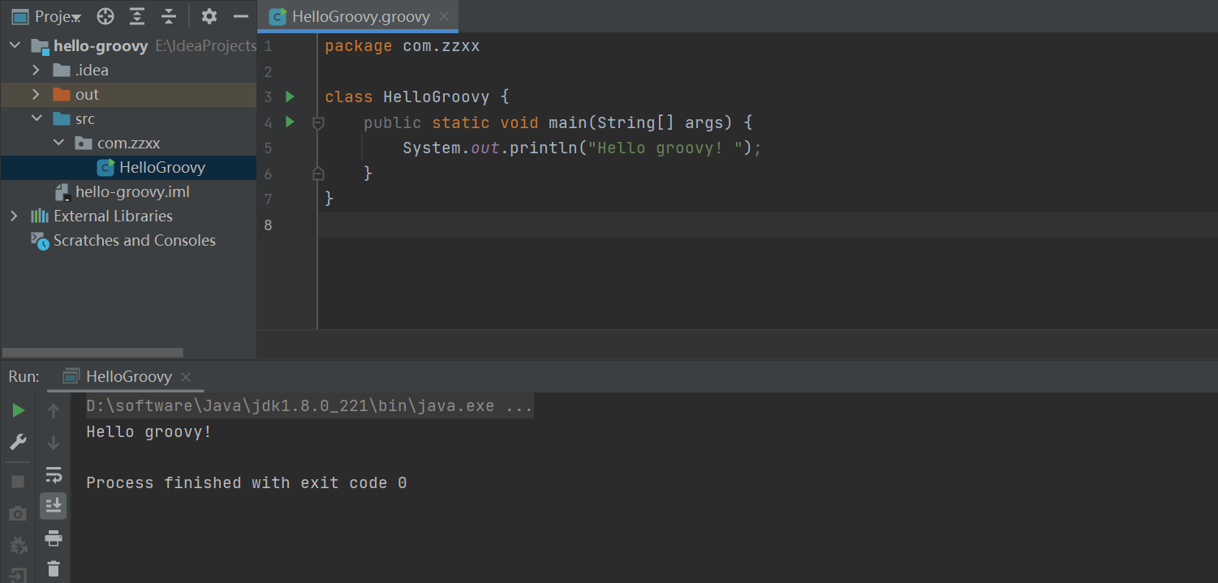1218x583 pixels.
Task: Expand the out folder node
Action: click(x=36, y=95)
